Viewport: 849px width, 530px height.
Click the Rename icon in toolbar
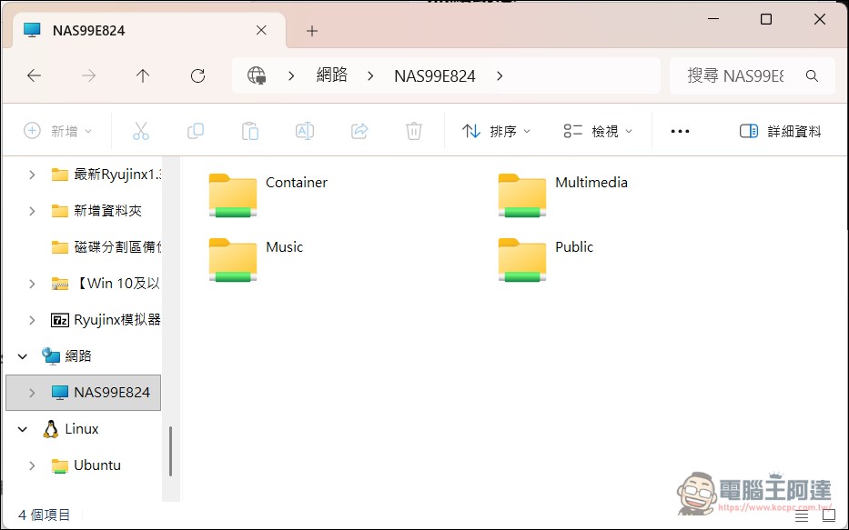point(304,131)
